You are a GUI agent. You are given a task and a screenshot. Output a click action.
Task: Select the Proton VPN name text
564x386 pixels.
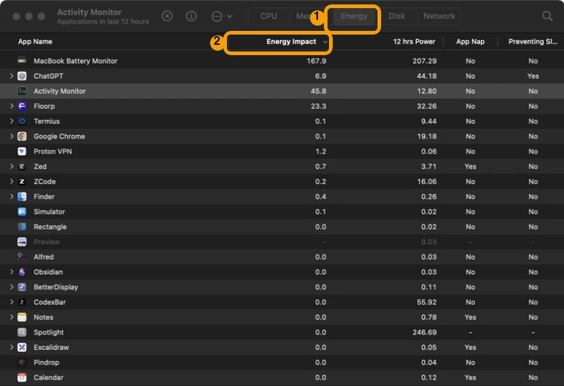click(x=53, y=151)
